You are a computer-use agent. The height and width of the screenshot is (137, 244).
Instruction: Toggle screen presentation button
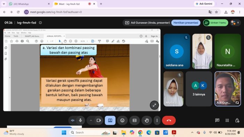coord(110,120)
